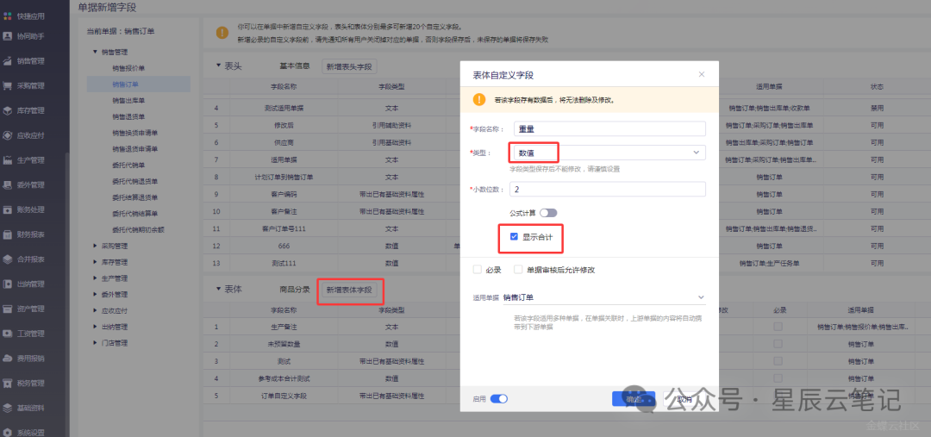The width and height of the screenshot is (931, 437).
Task: Enable 单据审核后允许修改 checkbox
Action: tap(518, 270)
